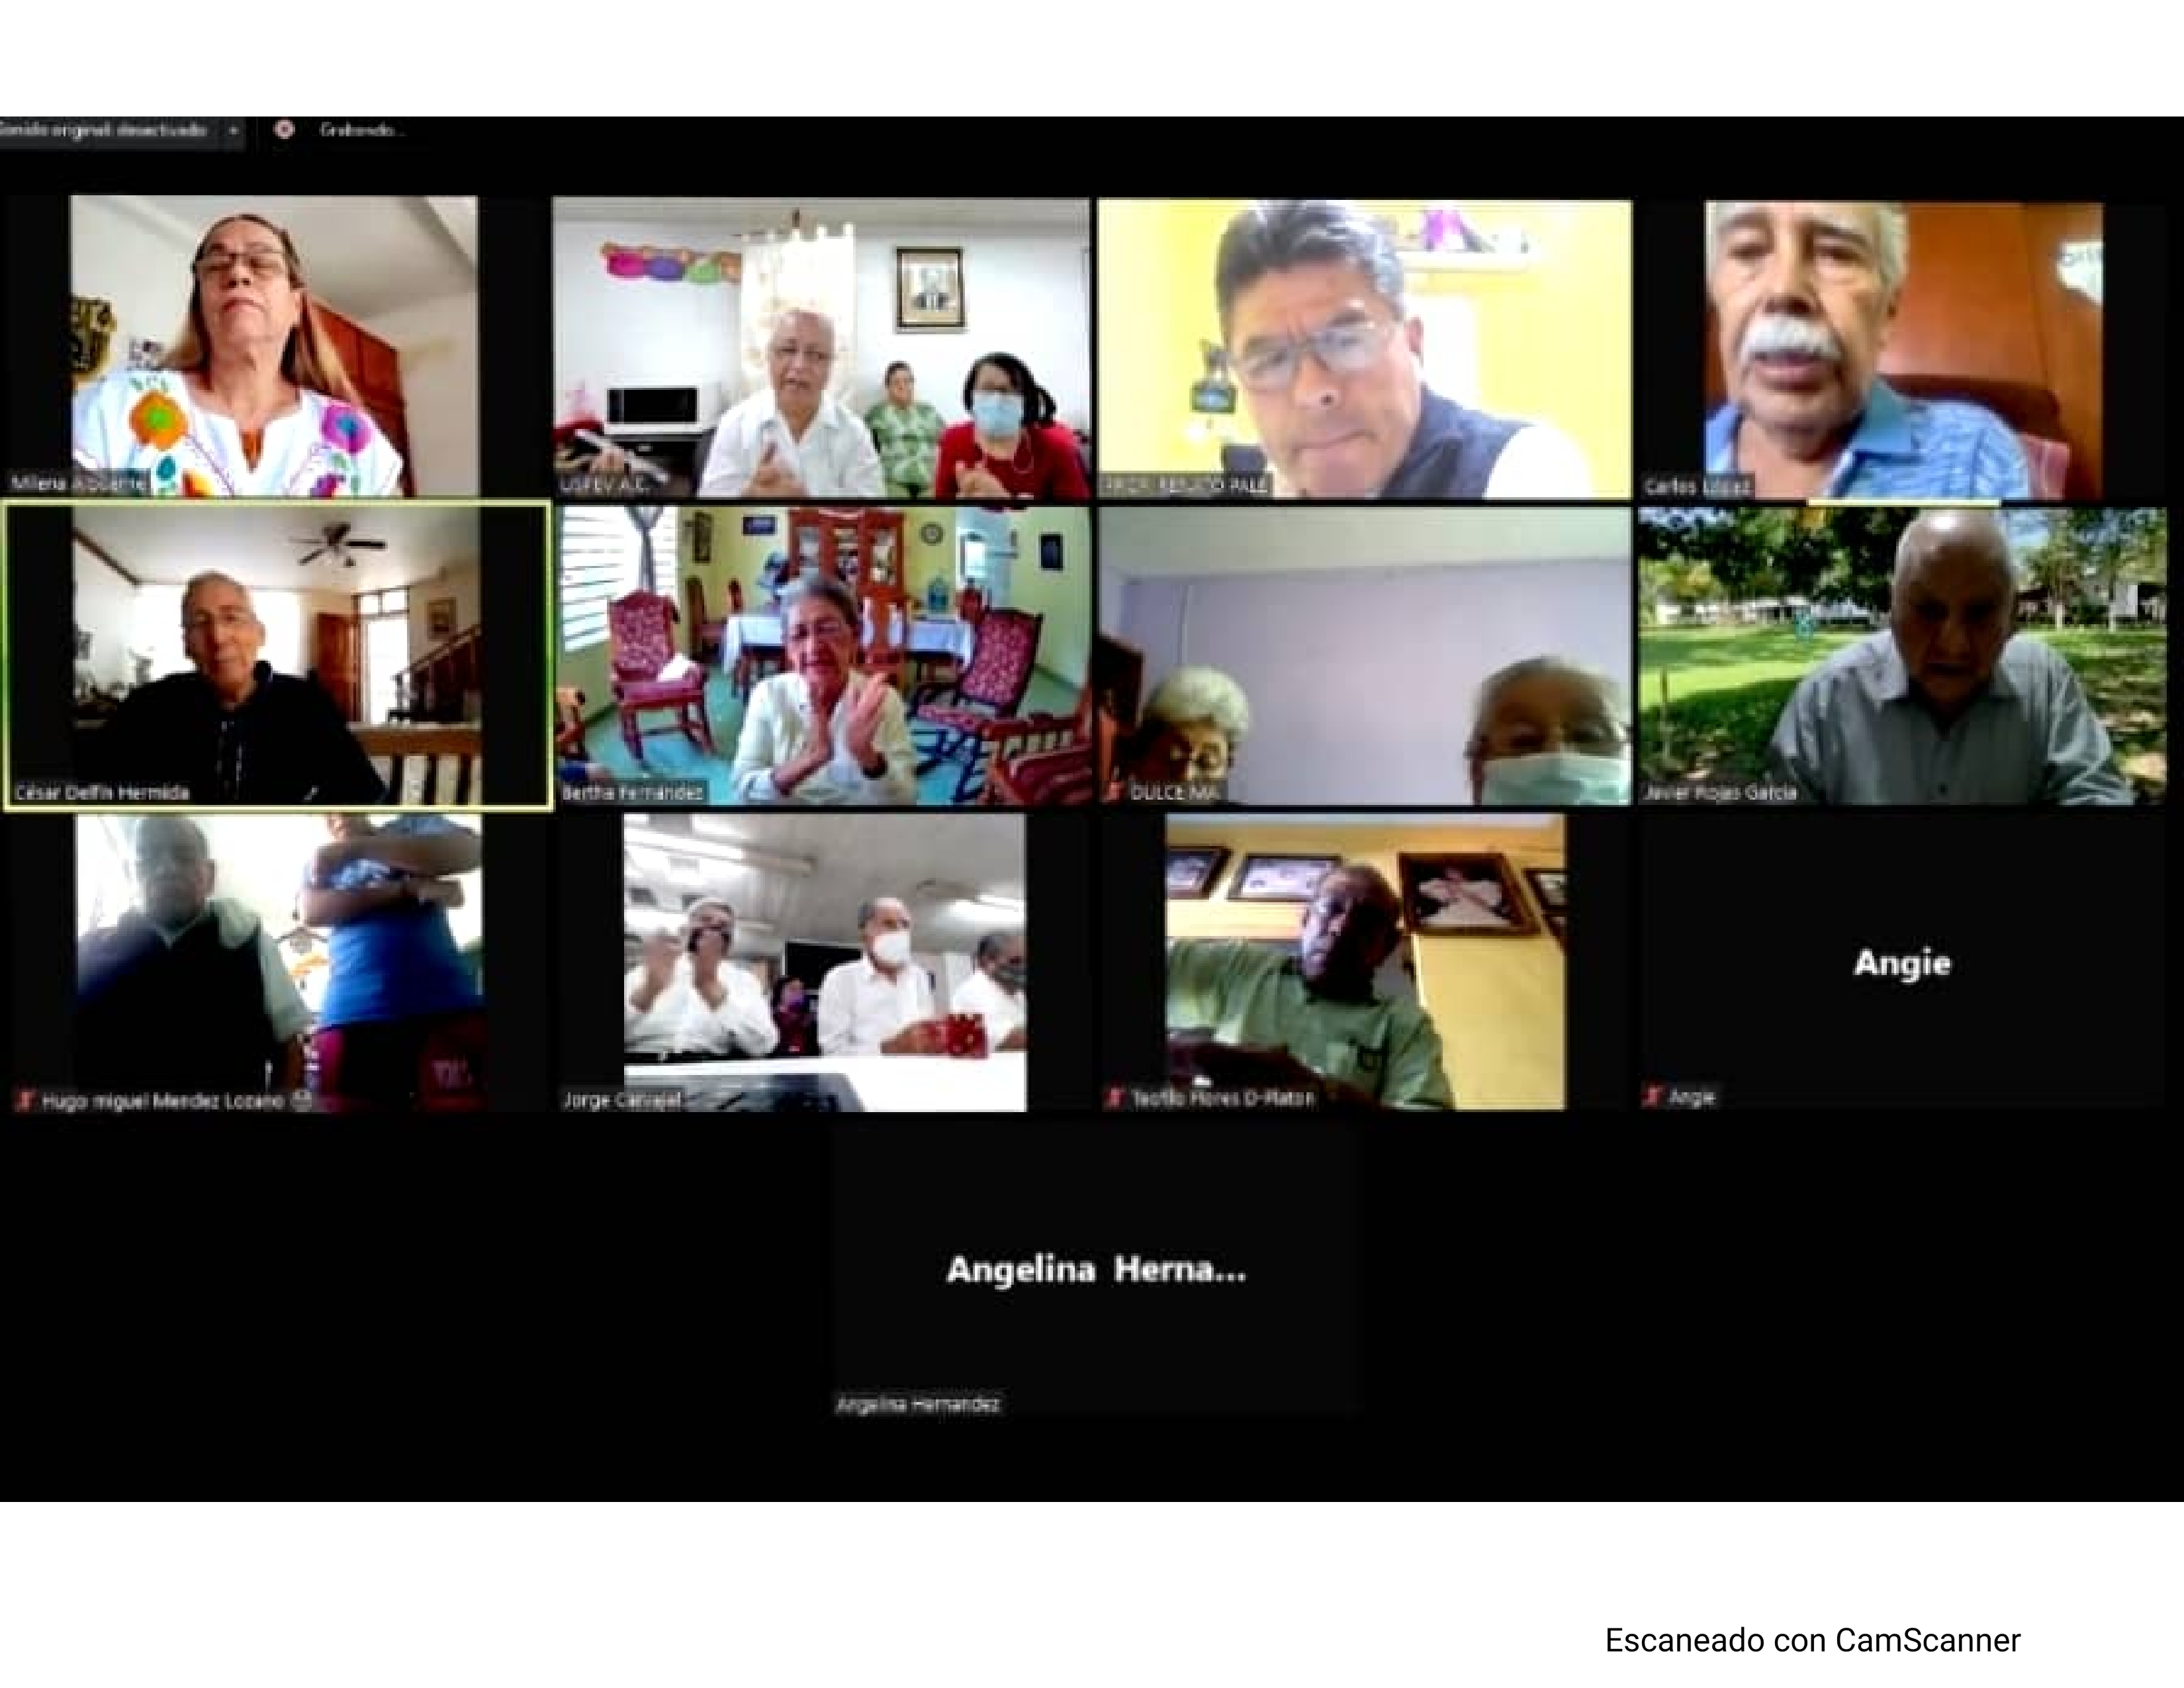Select César Delfín Hermida's highlighted video tile
The height and width of the screenshot is (1688, 2184).
click(x=277, y=655)
